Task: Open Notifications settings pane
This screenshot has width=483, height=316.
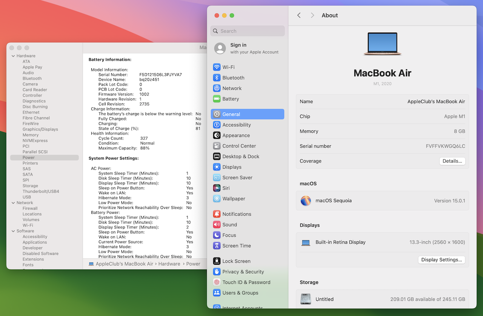Action: tap(247, 214)
